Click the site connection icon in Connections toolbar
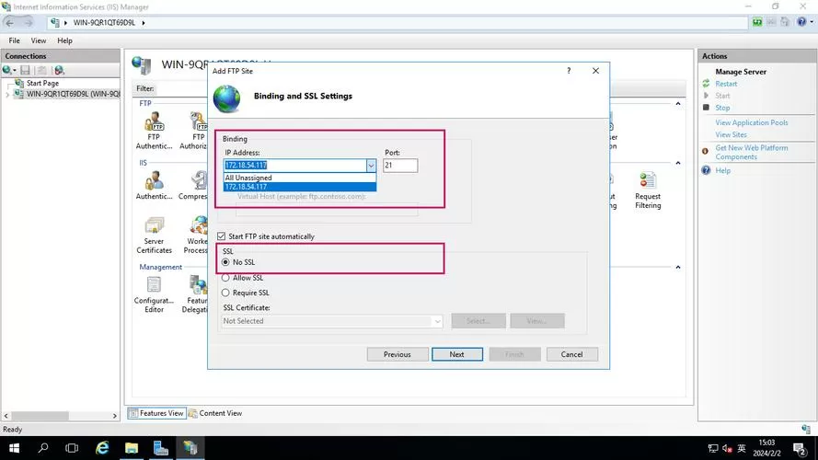The image size is (818, 460). [59, 70]
